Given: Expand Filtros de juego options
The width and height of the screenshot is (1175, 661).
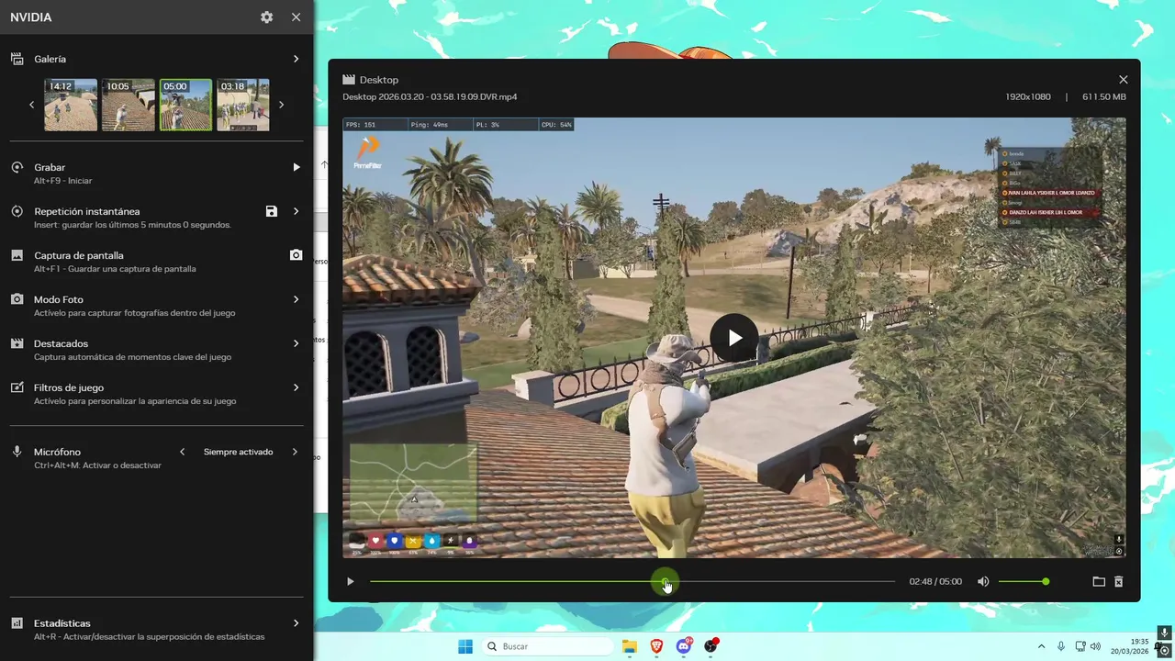Looking at the screenshot, I should pyautogui.click(x=296, y=387).
